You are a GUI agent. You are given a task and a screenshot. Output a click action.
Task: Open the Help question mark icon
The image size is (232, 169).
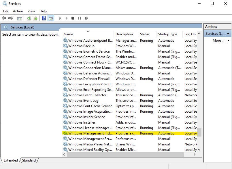click(44, 18)
